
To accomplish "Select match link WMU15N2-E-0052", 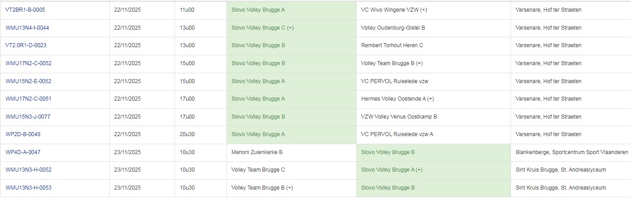I will point(28,81).
